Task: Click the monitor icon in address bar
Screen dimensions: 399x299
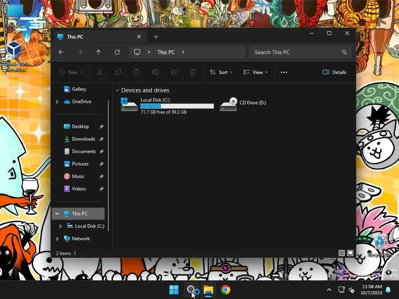Action: tap(137, 52)
